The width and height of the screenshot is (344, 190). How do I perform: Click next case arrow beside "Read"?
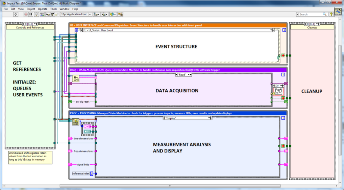(191, 75)
